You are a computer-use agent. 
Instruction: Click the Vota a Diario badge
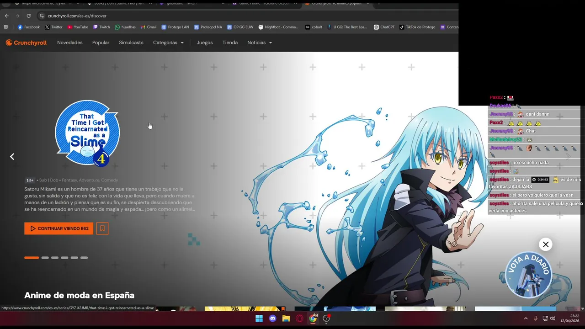tap(528, 275)
